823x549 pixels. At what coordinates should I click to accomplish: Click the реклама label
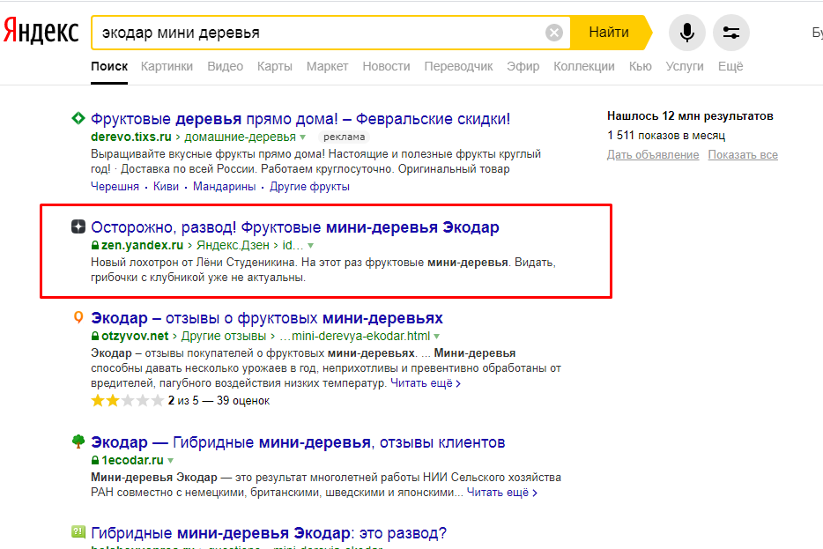[344, 137]
